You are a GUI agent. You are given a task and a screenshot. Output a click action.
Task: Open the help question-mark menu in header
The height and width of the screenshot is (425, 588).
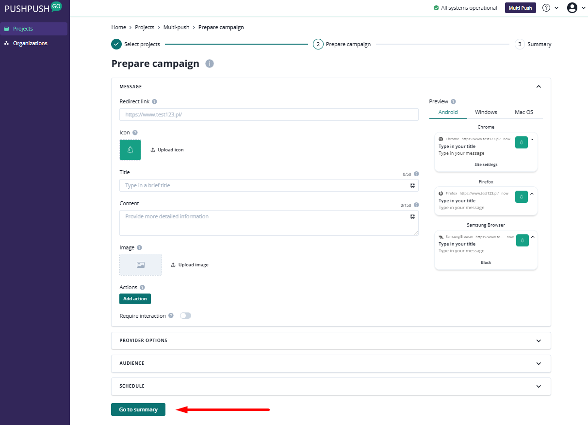pos(546,8)
